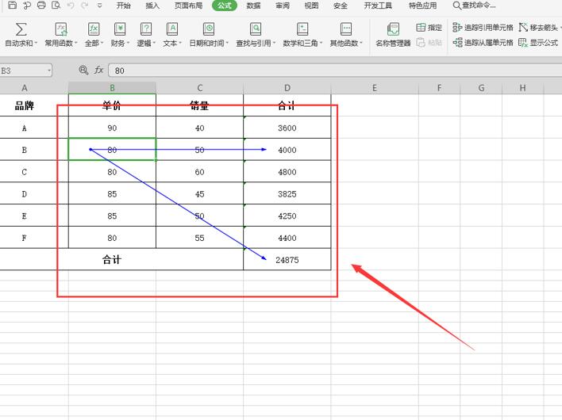Select column C header
The width and height of the screenshot is (562, 420).
(200, 88)
